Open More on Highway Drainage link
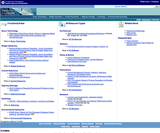This screenshot has height=133, width=160. pyautogui.click(x=18, y=94)
